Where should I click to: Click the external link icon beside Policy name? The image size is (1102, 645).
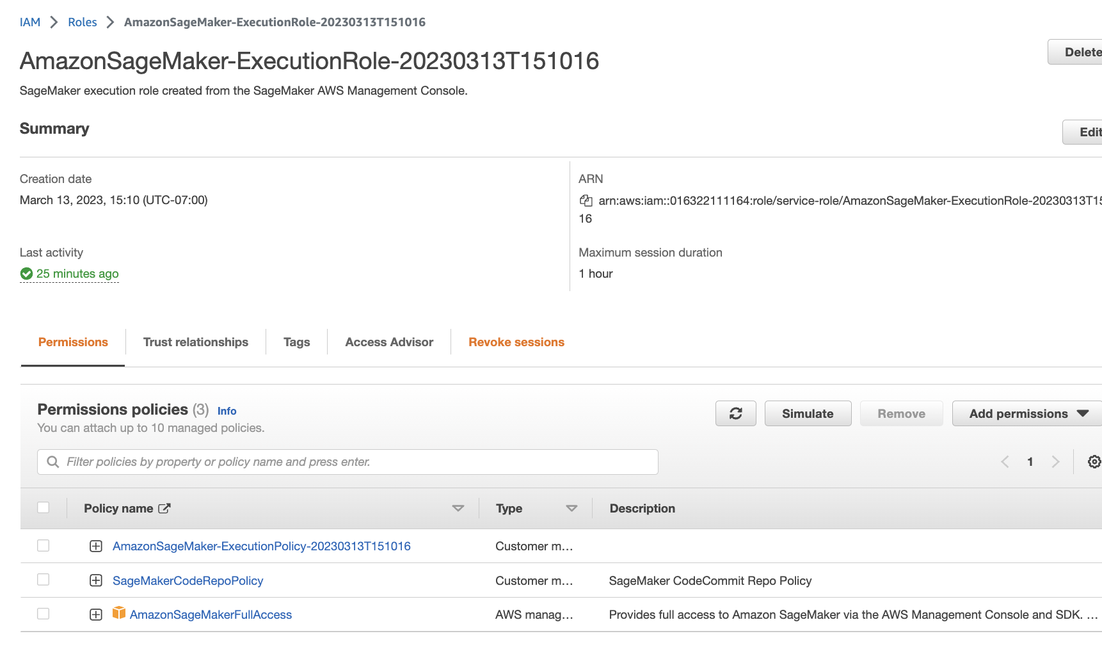[164, 508]
